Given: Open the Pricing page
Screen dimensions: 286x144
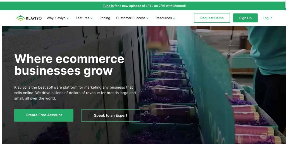Looking at the screenshot, I should 105,18.
